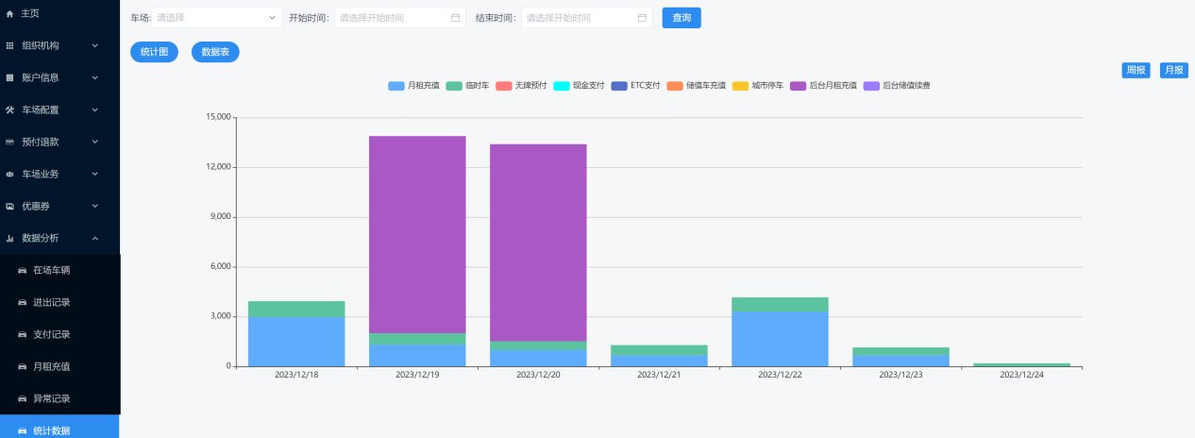The image size is (1195, 438).
Task: Click the 数据分析 chart icon
Action: click(x=9, y=238)
